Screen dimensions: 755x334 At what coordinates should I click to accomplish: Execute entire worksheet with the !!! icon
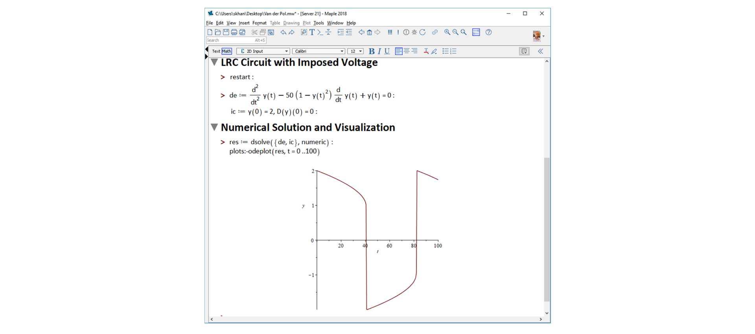click(390, 32)
